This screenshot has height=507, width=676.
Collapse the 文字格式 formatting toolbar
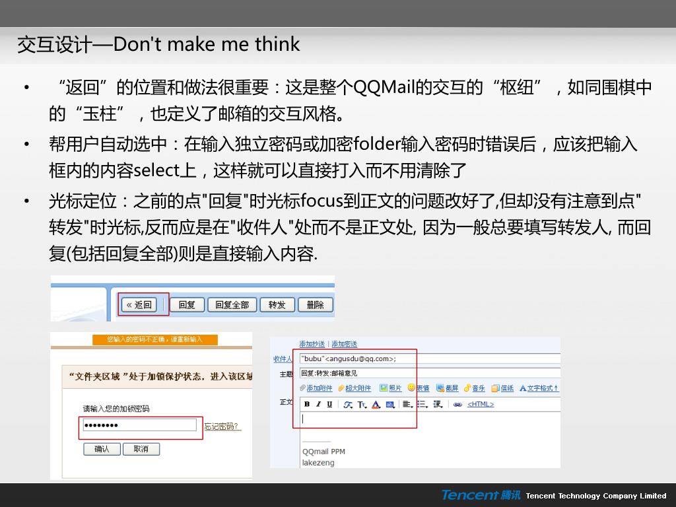point(539,388)
